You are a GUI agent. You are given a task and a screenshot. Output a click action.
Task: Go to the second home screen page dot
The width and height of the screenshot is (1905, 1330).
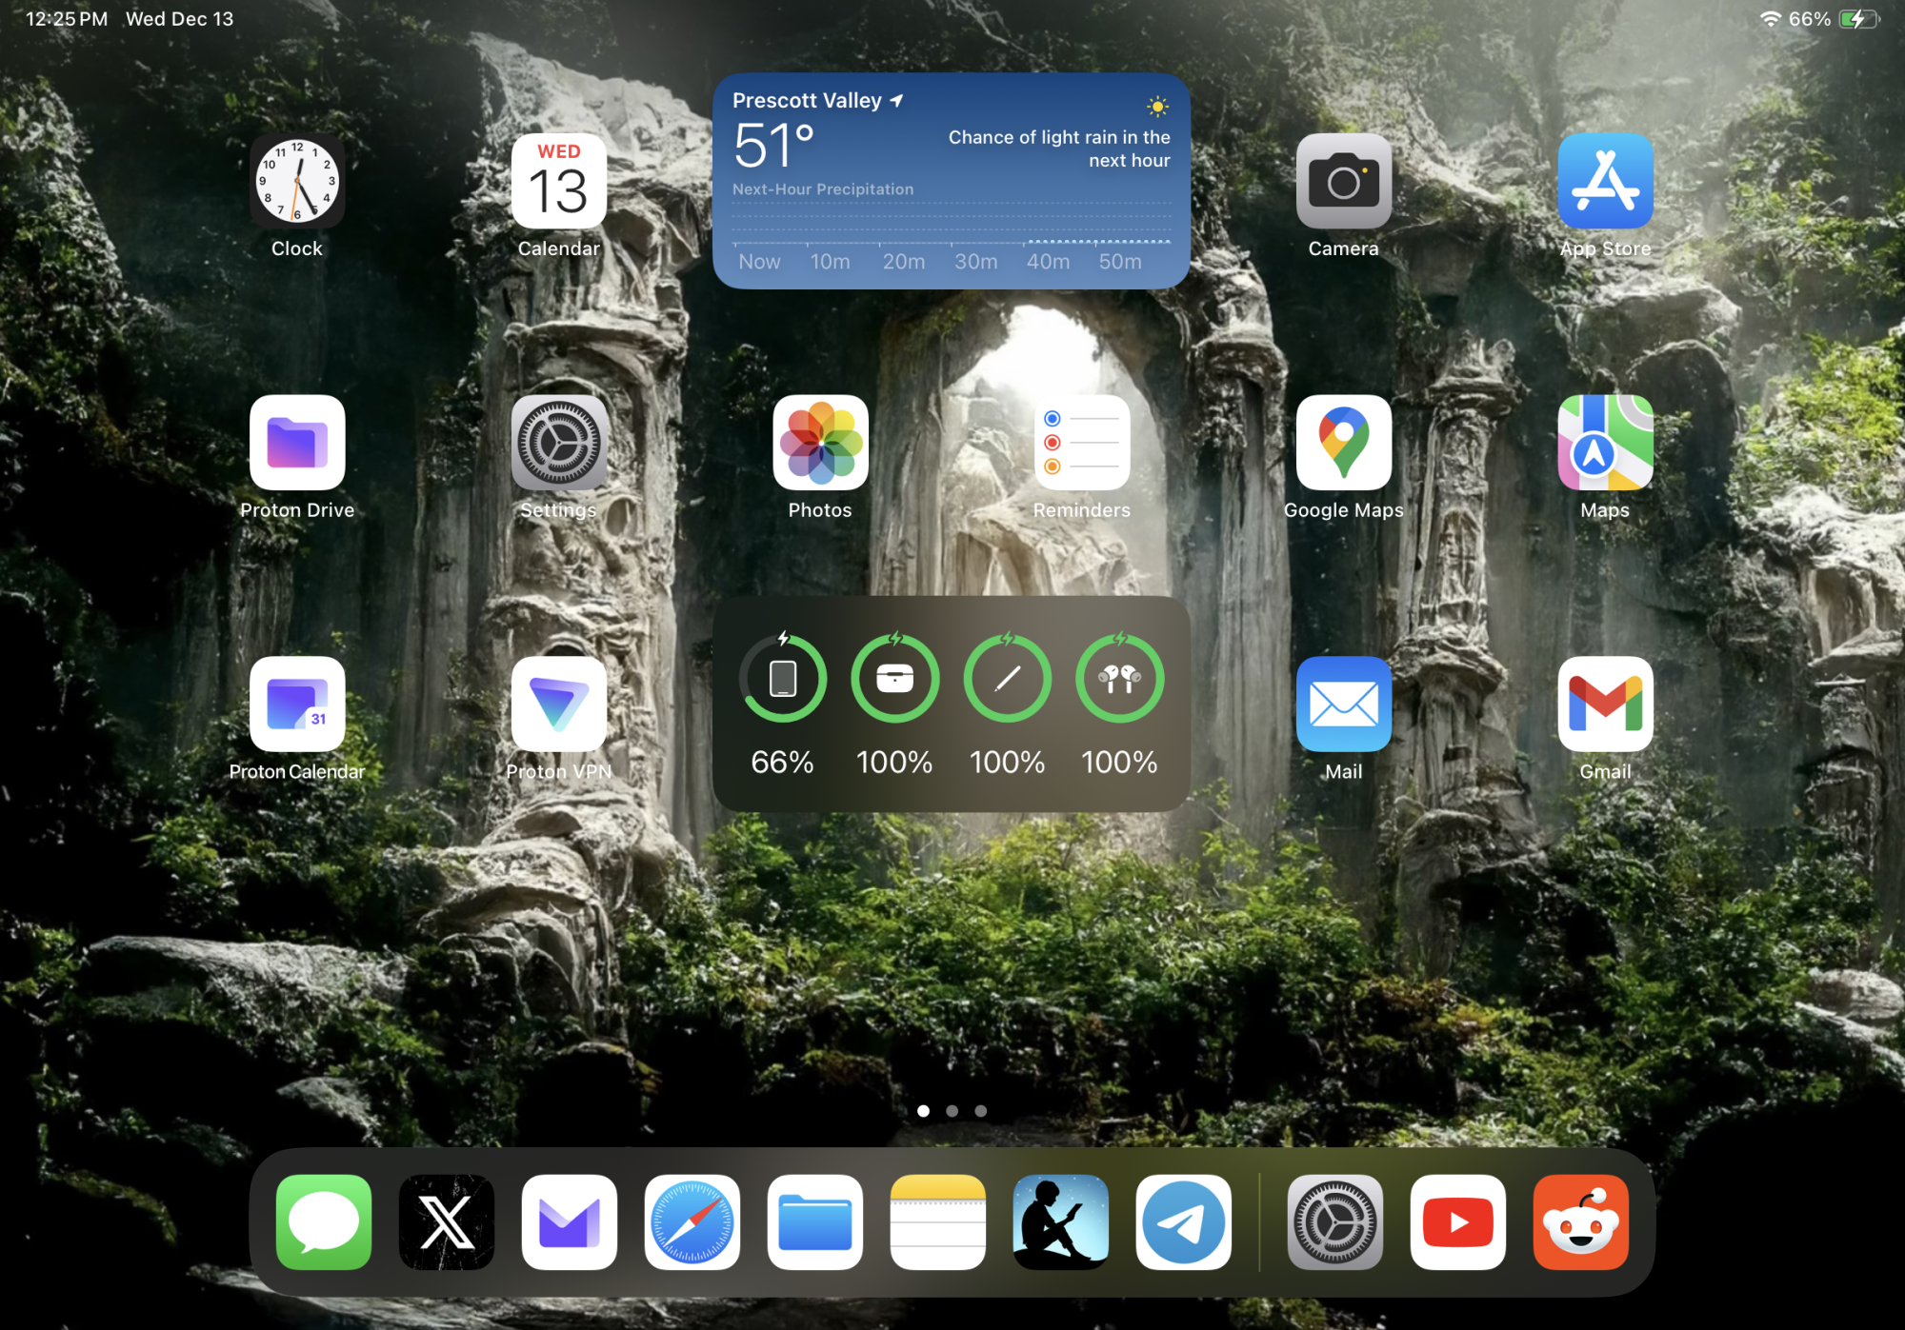point(952,1111)
